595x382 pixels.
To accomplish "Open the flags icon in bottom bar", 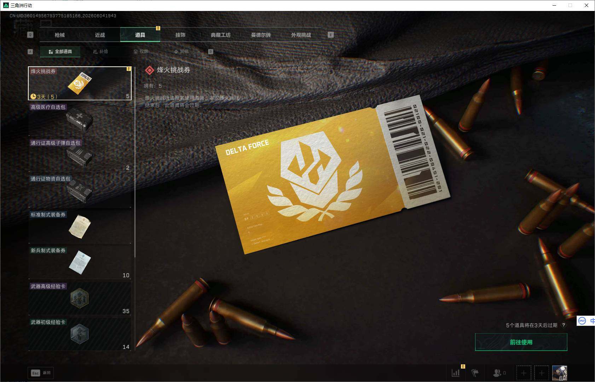I will pyautogui.click(x=475, y=373).
